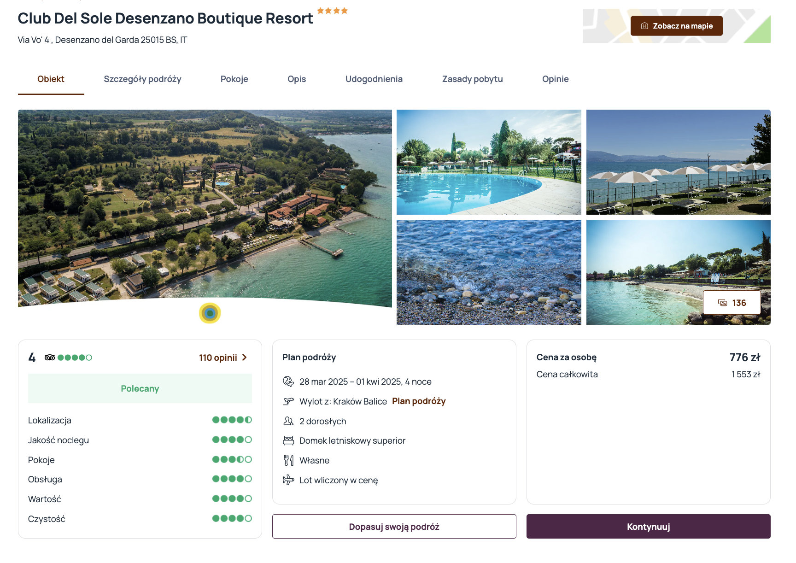796x563 pixels.
Task: Click the Zobacz na mapie button
Action: (x=676, y=26)
